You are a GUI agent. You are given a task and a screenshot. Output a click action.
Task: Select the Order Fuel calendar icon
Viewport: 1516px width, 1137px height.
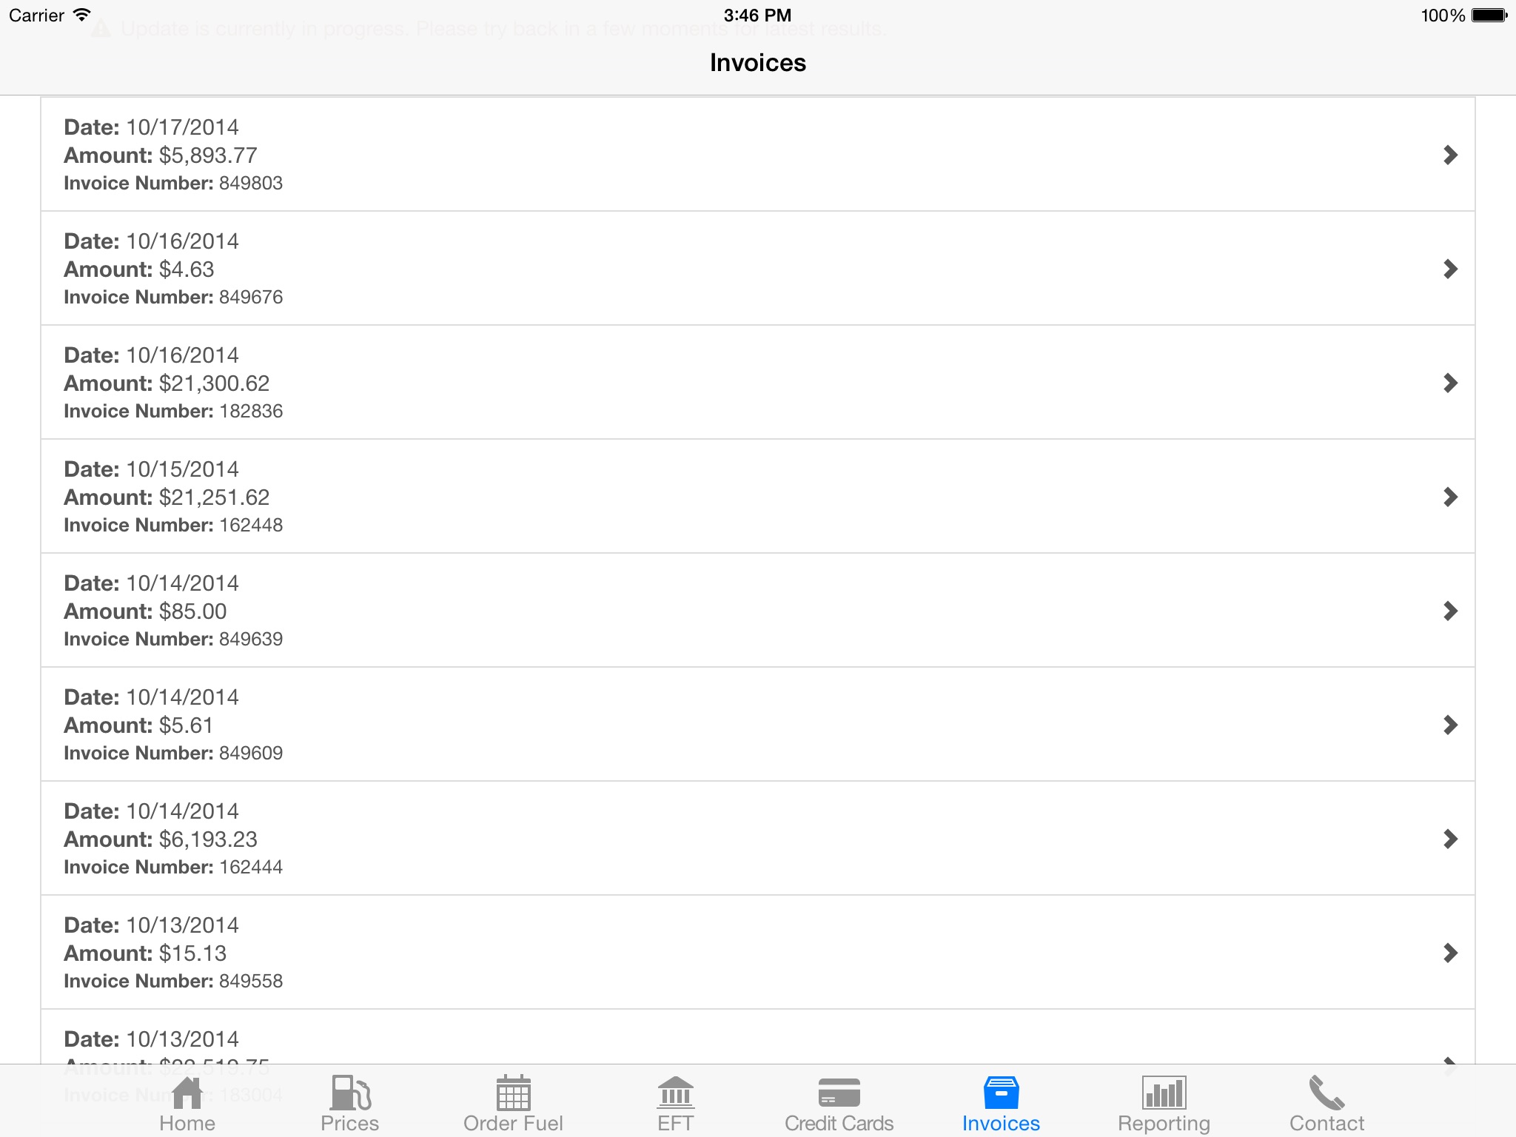(513, 1093)
